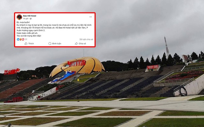Click the care reaction emoji in the middle
This screenshot has width=204, height=127.
click(x=20, y=39)
